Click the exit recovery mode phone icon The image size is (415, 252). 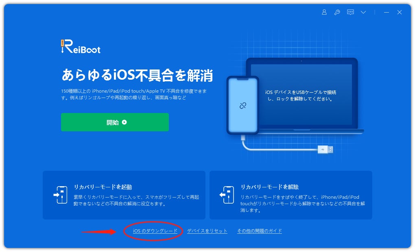pos(227,195)
